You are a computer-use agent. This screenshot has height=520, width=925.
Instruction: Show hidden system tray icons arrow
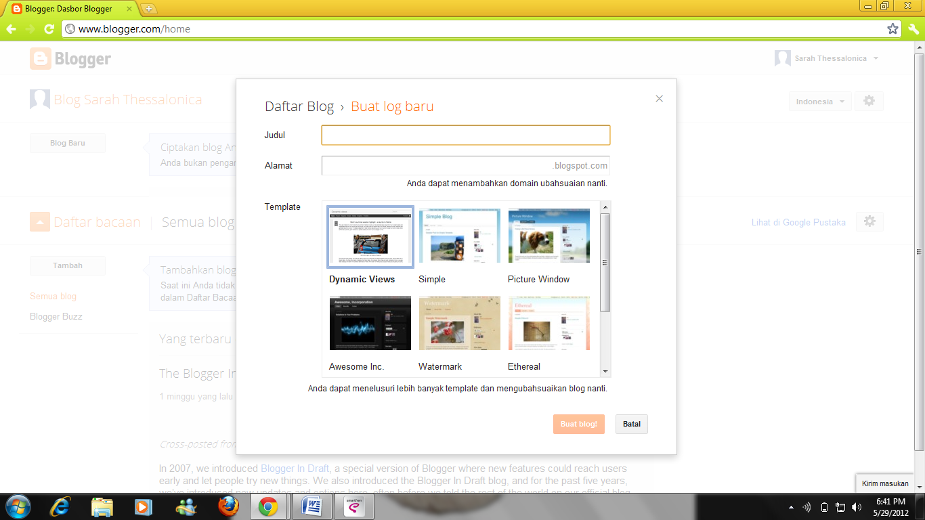792,507
